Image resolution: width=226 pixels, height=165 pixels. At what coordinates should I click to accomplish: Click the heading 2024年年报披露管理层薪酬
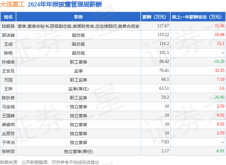(65, 4)
